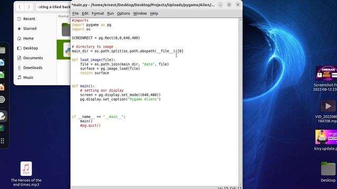Click the main_dir = os.path.split line
Screen dimensions: 337x189
(x=127, y=51)
